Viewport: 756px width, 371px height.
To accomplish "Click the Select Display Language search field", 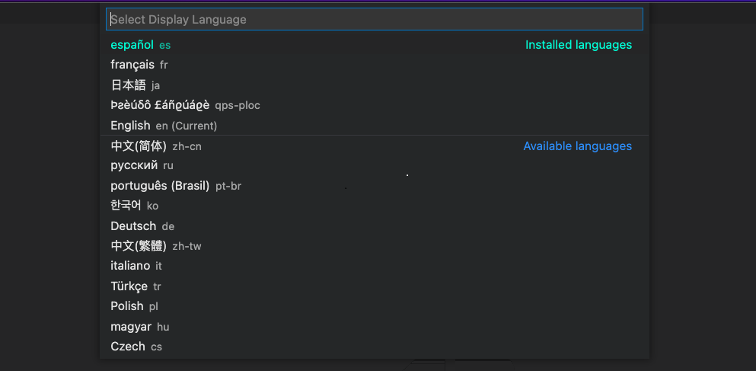I will tap(374, 19).
